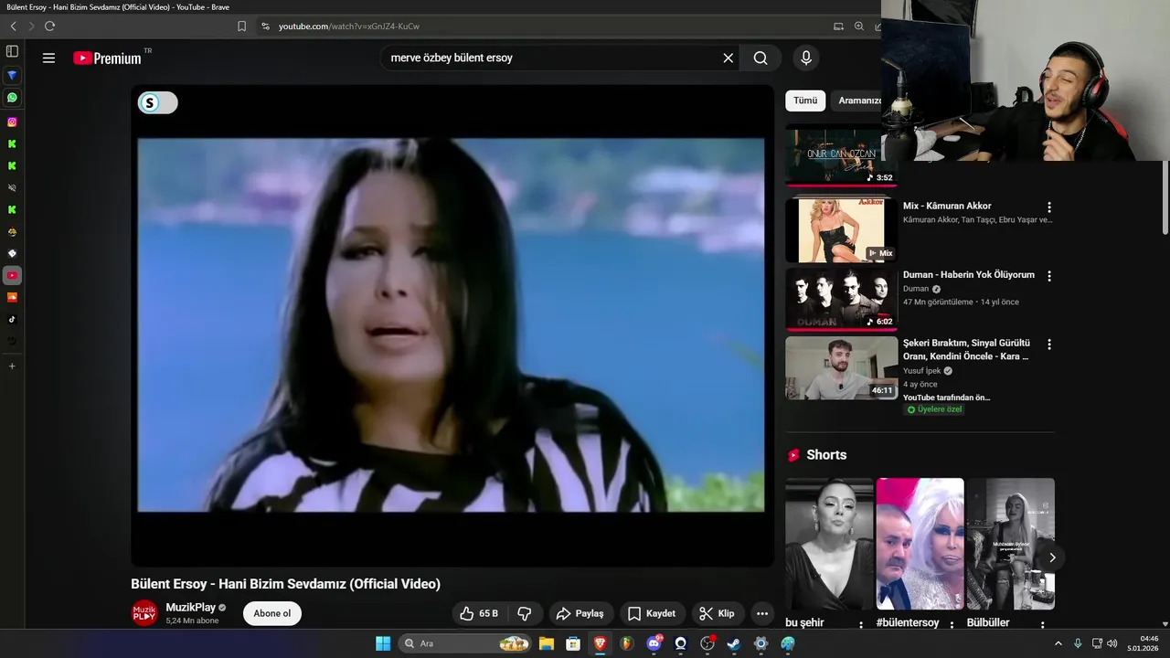Start voice search with the microphone
The width and height of the screenshot is (1170, 658).
click(x=805, y=58)
